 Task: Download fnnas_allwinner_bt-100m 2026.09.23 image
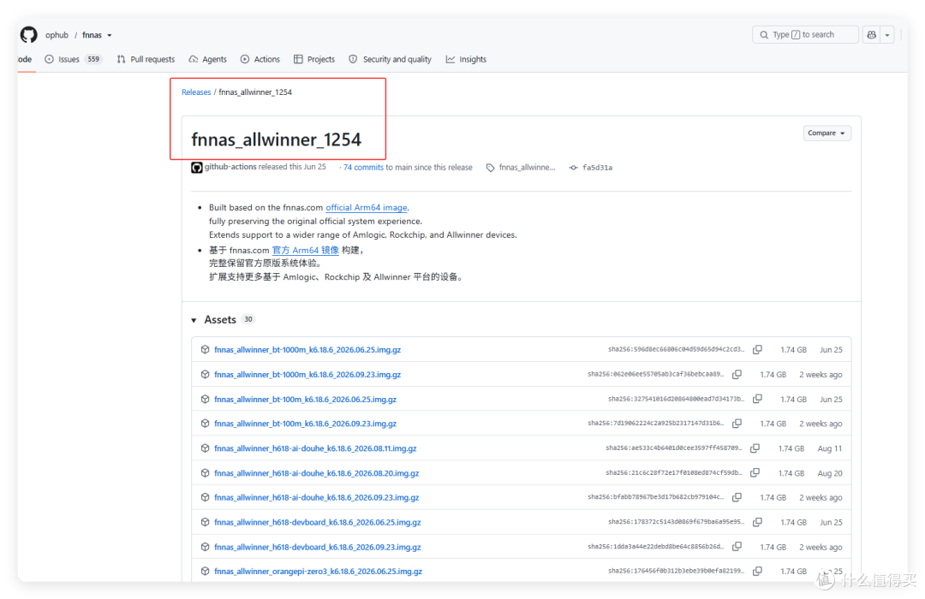[305, 424]
